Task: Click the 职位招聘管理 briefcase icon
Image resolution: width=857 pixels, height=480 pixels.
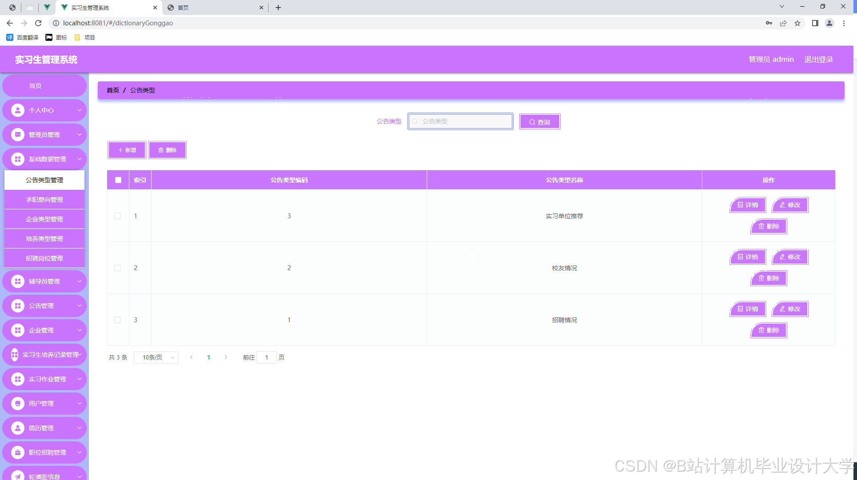Action: pyautogui.click(x=18, y=452)
